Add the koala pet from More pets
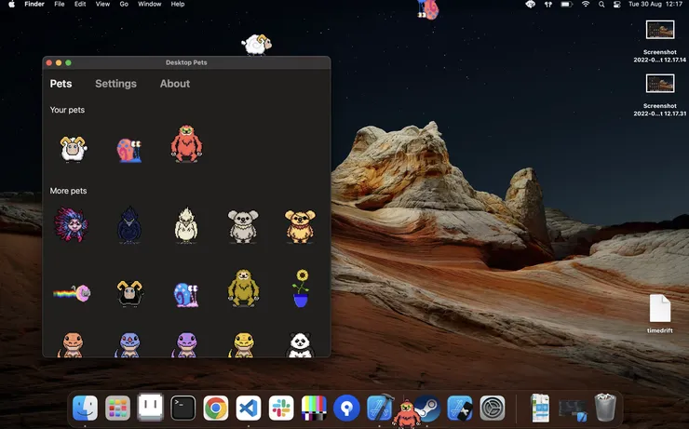 point(243,226)
